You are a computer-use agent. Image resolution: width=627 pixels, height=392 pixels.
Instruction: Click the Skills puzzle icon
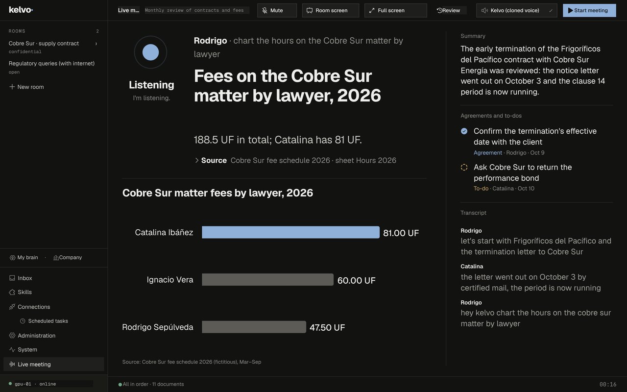point(12,292)
